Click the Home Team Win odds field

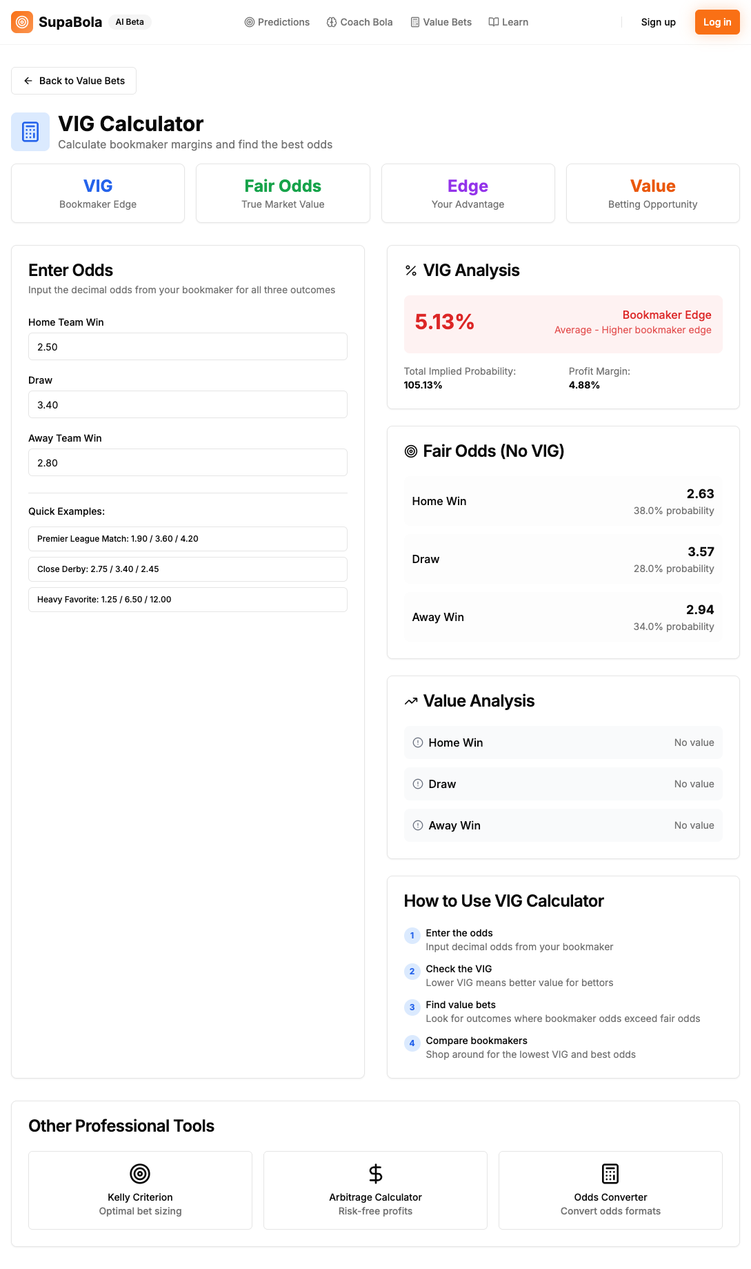tap(188, 346)
